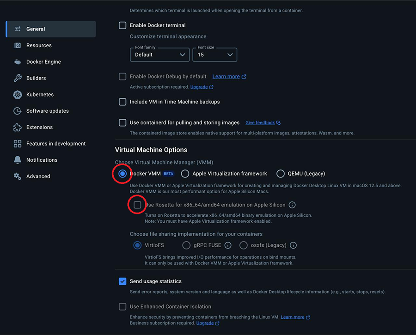Click the Kubernetes helm icon
Screen dimensions: 416x335
pos(18,95)
